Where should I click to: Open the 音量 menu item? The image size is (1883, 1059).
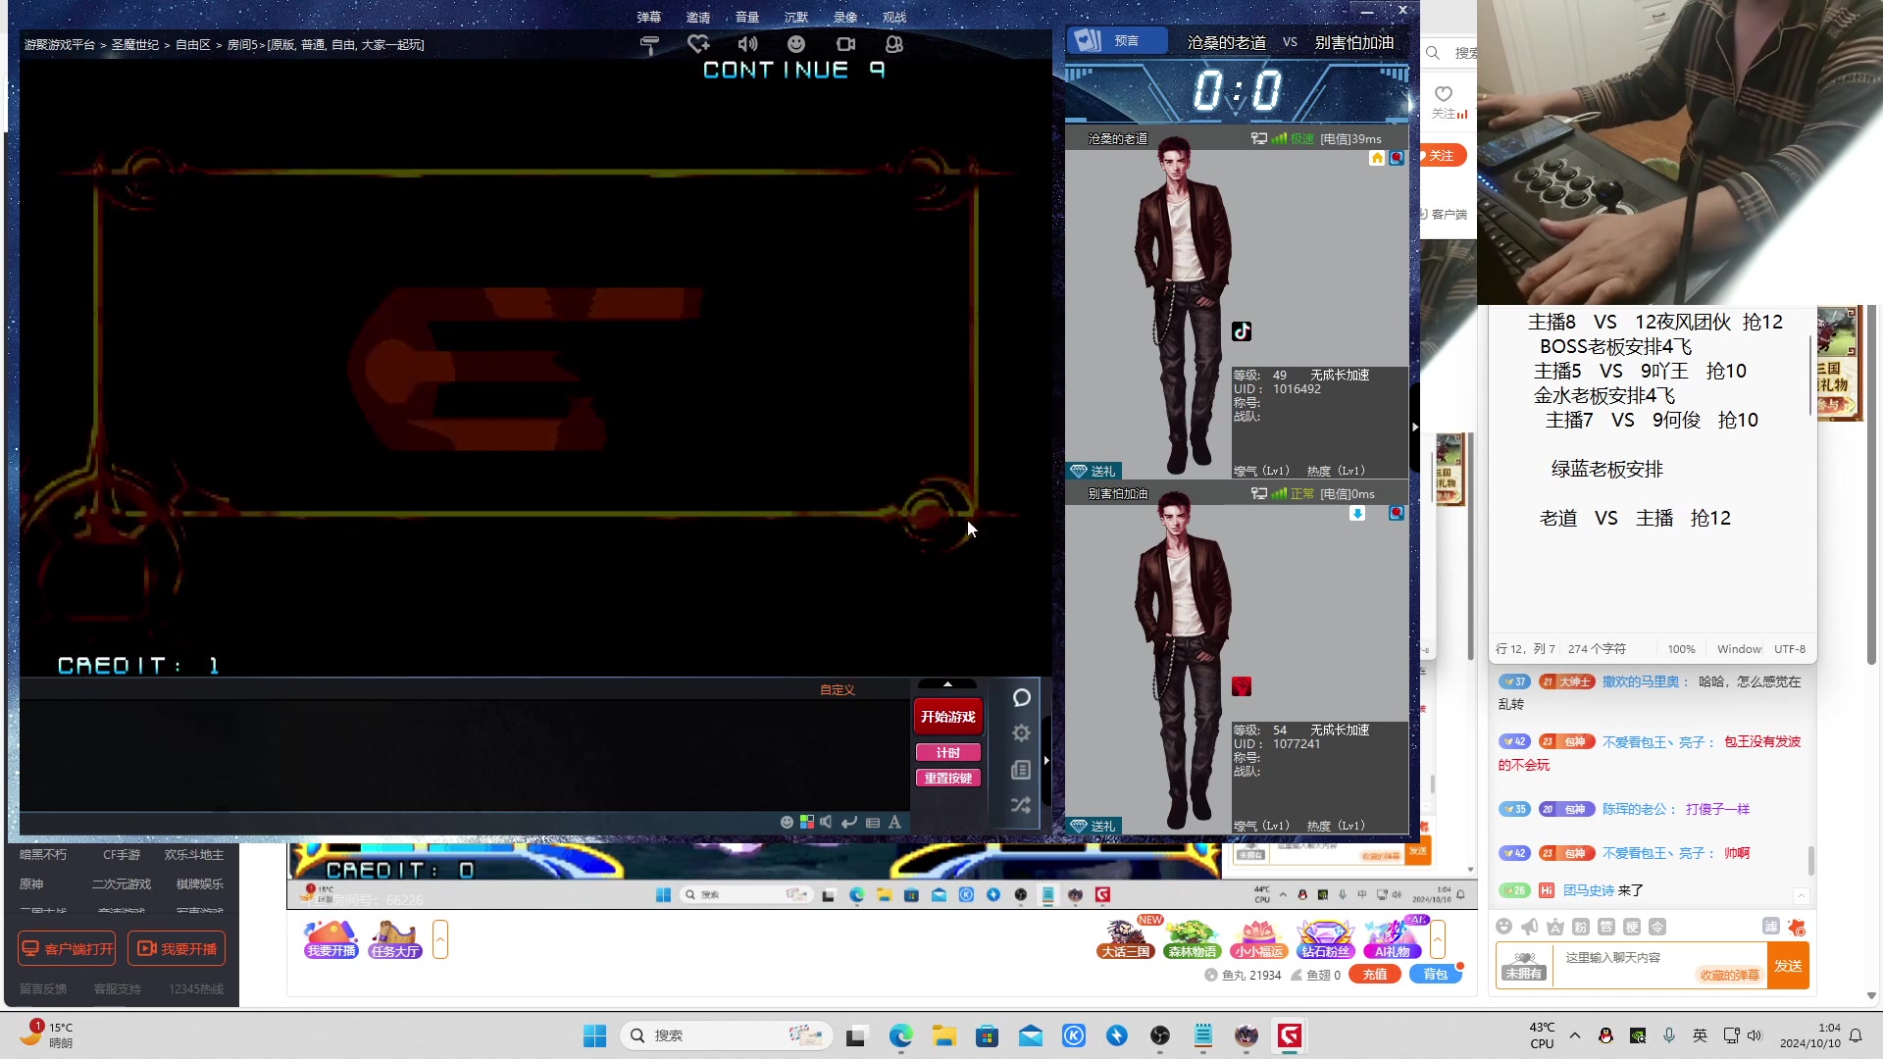click(x=747, y=18)
